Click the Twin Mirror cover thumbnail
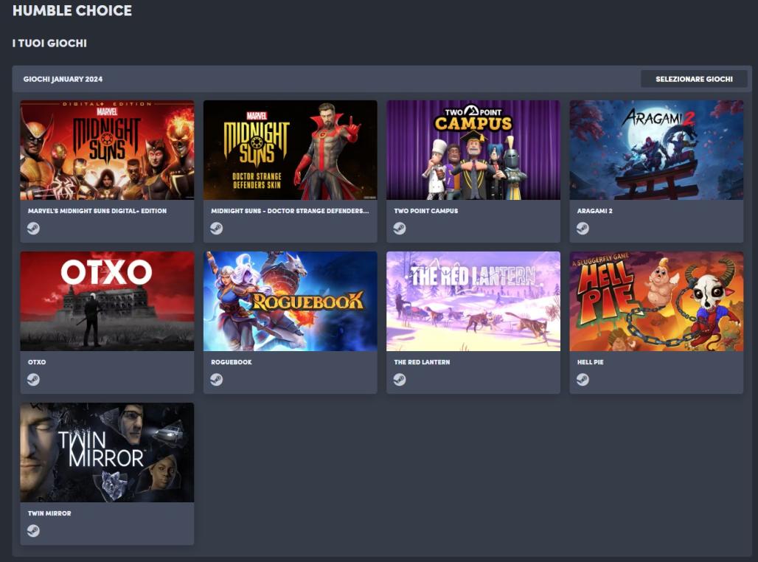Viewport: 758px width, 562px height. (107, 452)
